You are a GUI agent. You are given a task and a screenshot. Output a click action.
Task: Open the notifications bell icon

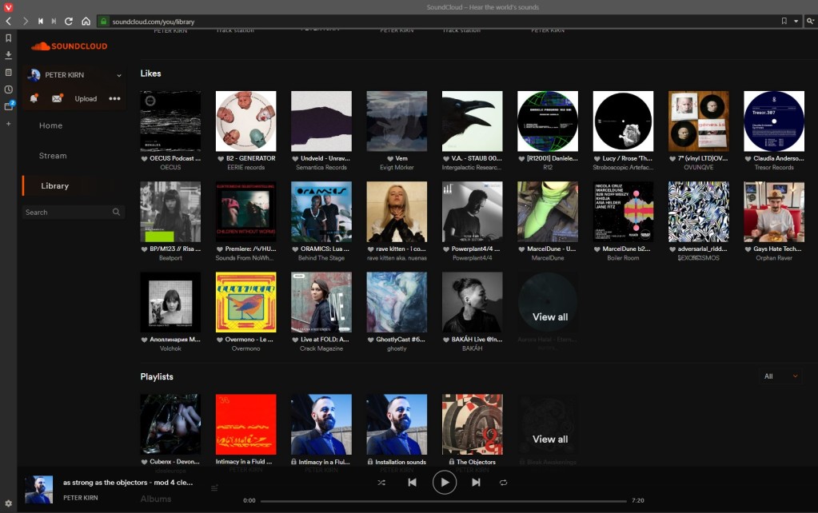tap(34, 99)
